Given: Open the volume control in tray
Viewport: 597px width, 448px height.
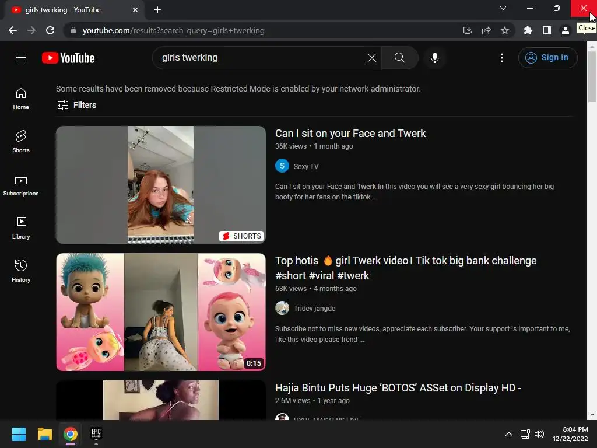Looking at the screenshot, I should (x=539, y=434).
